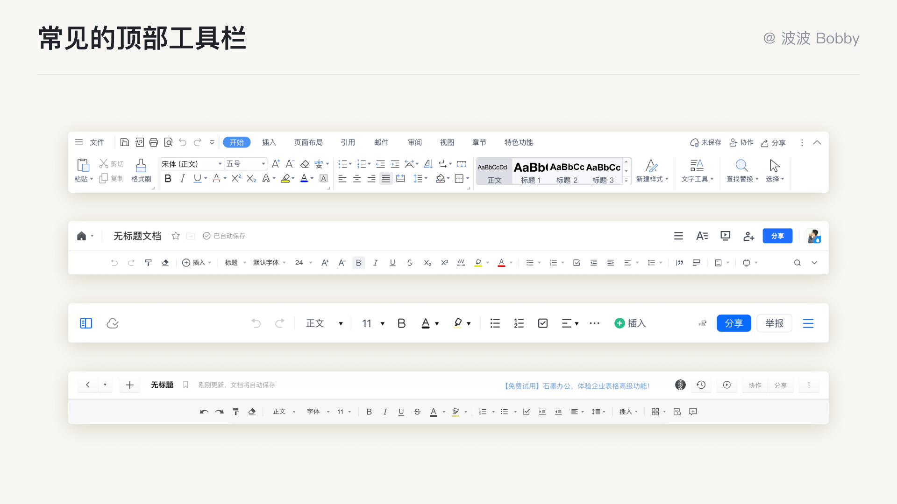The width and height of the screenshot is (897, 504).
Task: Click WPS highlight color marker
Action: [285, 178]
